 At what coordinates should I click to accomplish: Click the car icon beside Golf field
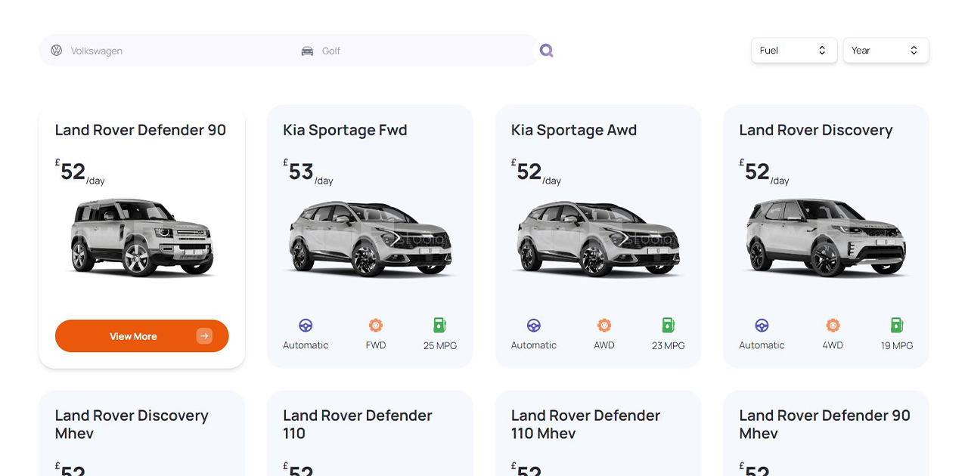pyautogui.click(x=307, y=51)
